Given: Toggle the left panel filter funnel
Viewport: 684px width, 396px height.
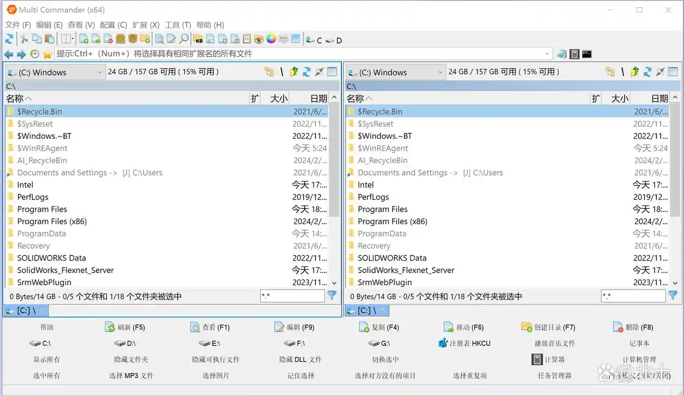Looking at the screenshot, I should pos(332,296).
